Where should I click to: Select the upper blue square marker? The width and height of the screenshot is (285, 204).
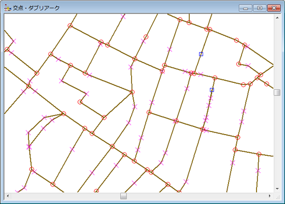pyautogui.click(x=201, y=54)
